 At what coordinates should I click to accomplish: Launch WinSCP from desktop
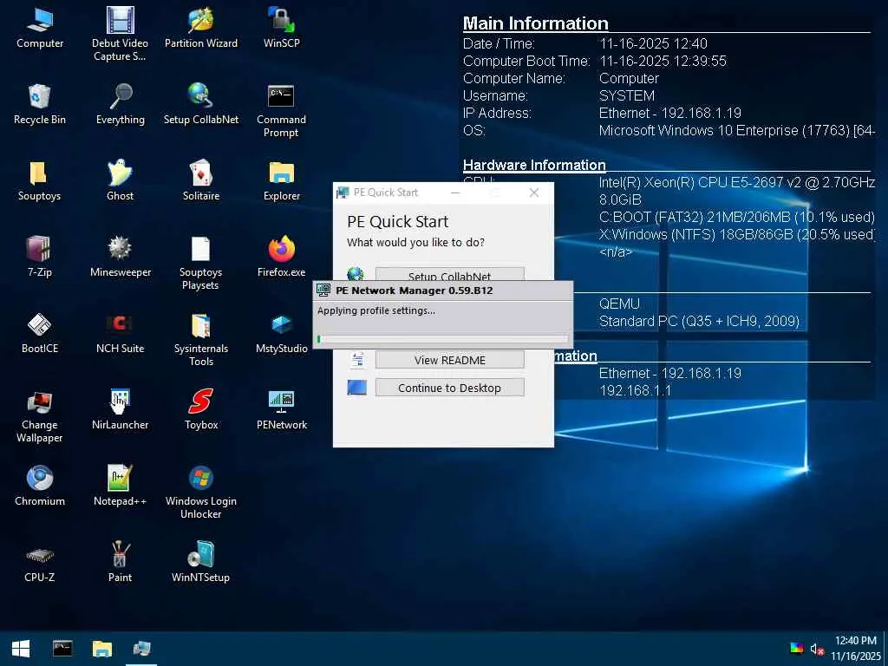pos(282,28)
